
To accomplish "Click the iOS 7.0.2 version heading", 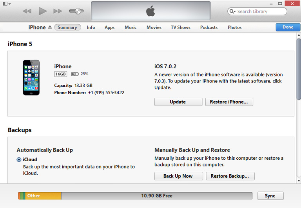I will pyautogui.click(x=165, y=66).
